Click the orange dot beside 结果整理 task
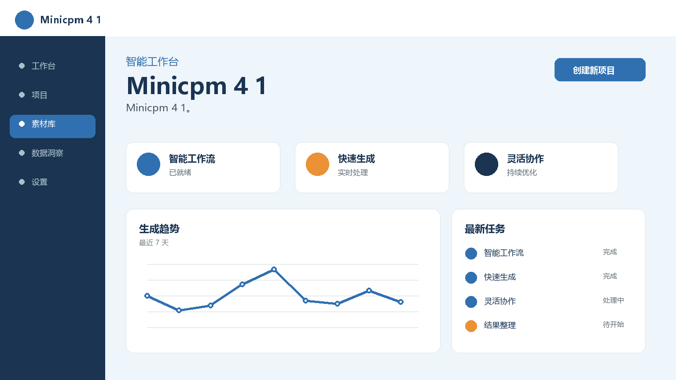The image size is (676, 380). (471, 326)
